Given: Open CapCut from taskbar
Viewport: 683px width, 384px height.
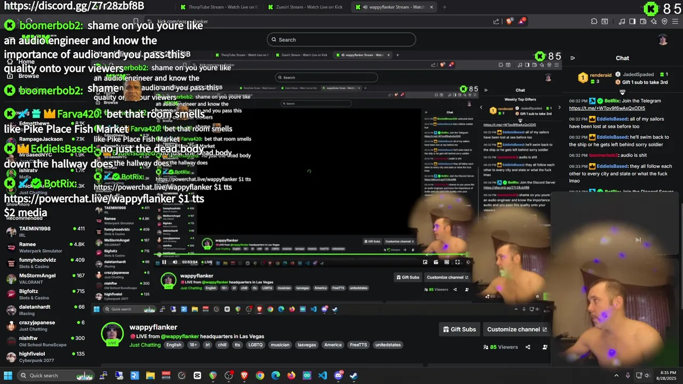Looking at the screenshot, I should [x=197, y=375].
